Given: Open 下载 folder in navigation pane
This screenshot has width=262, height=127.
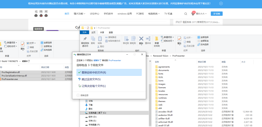Looking at the screenshot, I should tap(89, 105).
